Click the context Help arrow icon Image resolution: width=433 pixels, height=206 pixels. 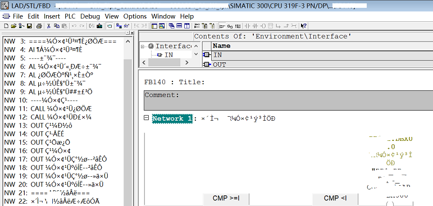tap(303, 26)
